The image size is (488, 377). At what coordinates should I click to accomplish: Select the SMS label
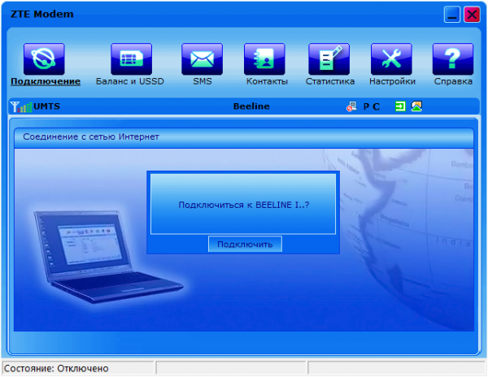[x=203, y=81]
